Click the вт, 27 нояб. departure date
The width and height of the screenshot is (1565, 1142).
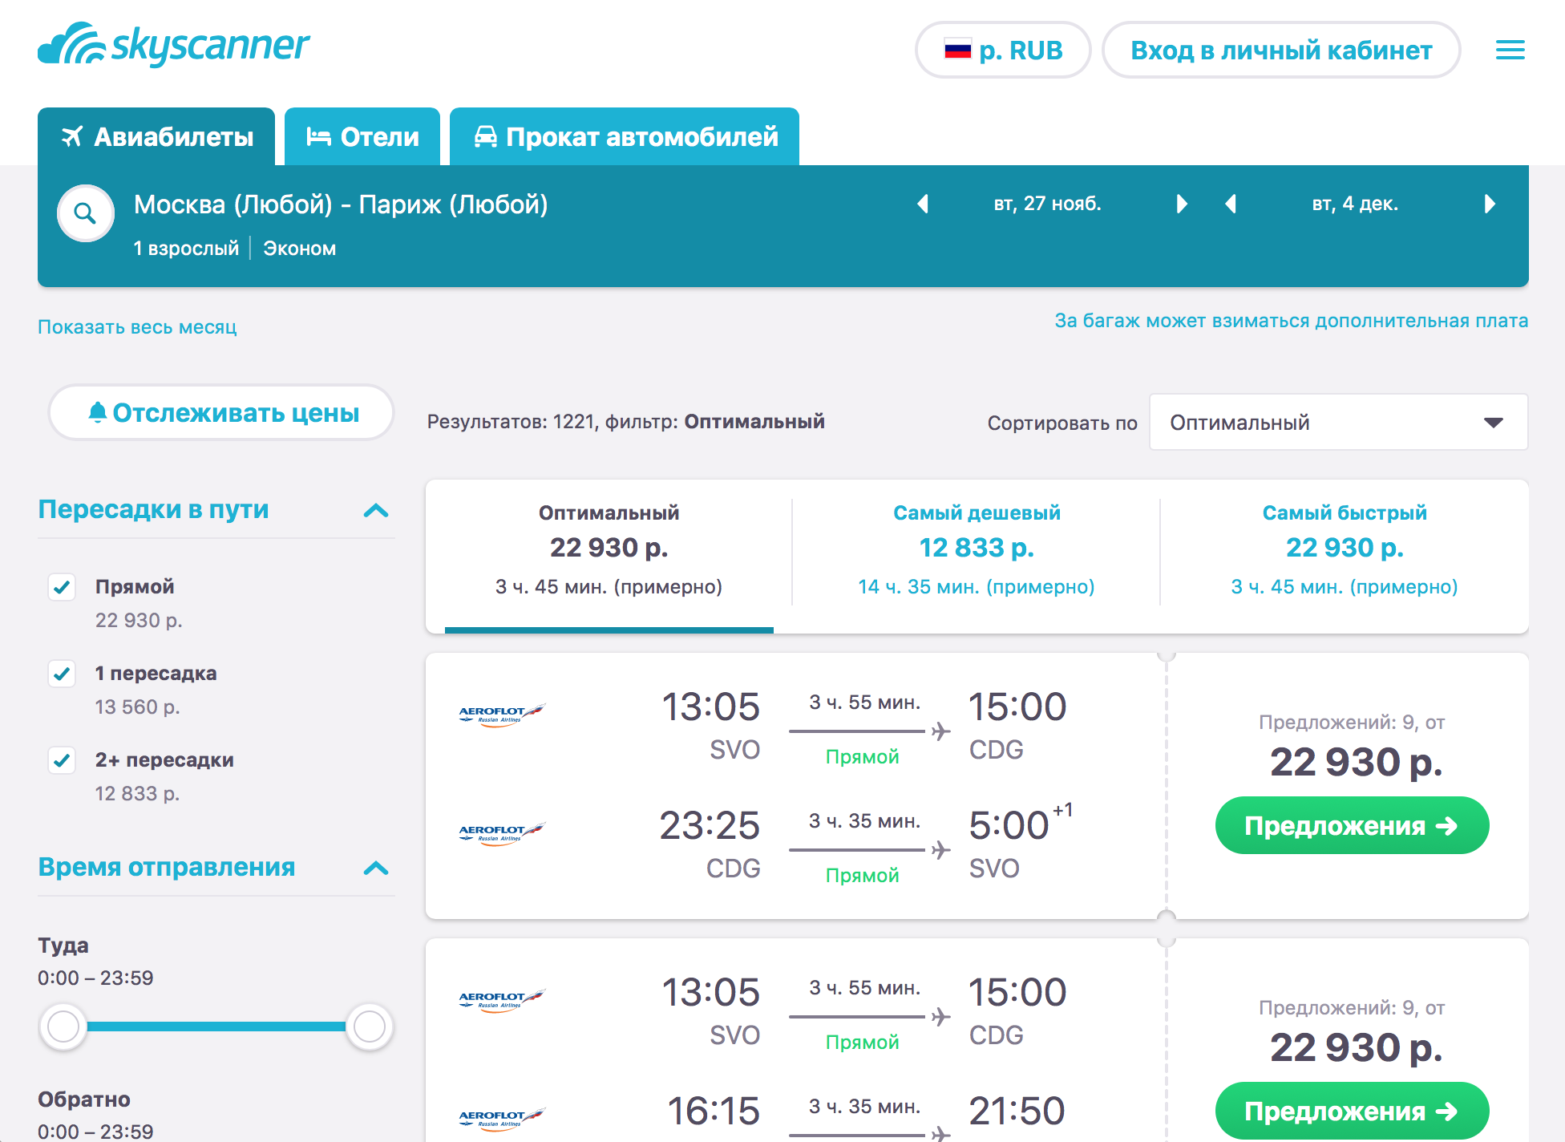pyautogui.click(x=1047, y=204)
